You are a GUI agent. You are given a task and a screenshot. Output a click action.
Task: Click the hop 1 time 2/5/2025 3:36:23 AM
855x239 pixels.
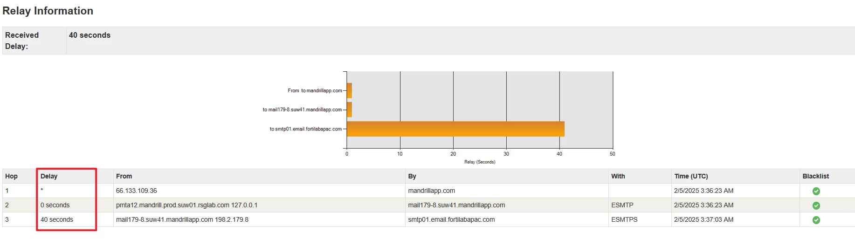coord(704,191)
